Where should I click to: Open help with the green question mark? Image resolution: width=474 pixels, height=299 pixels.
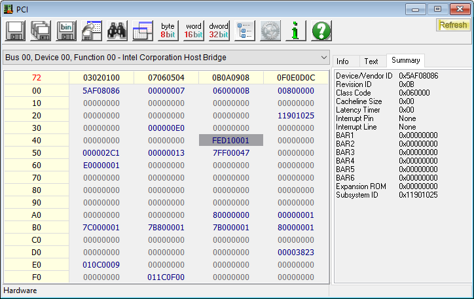[321, 30]
